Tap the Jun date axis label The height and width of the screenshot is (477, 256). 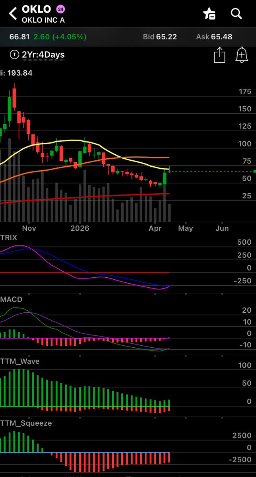pos(222,228)
